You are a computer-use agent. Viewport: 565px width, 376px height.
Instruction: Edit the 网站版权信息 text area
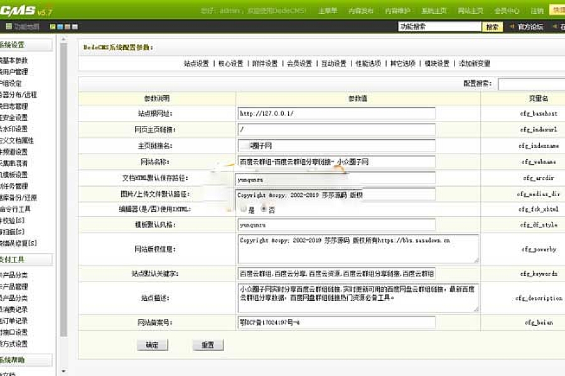click(x=358, y=249)
